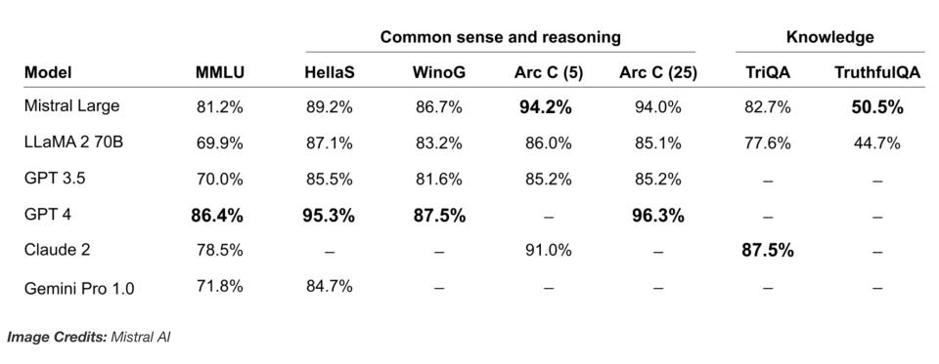Click the MMLU column header

pos(220,73)
